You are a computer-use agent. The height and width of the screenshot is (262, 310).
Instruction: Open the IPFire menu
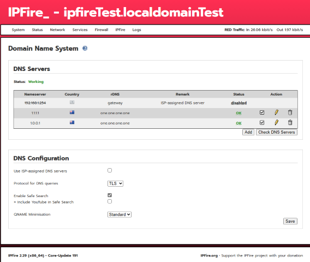[120, 30]
